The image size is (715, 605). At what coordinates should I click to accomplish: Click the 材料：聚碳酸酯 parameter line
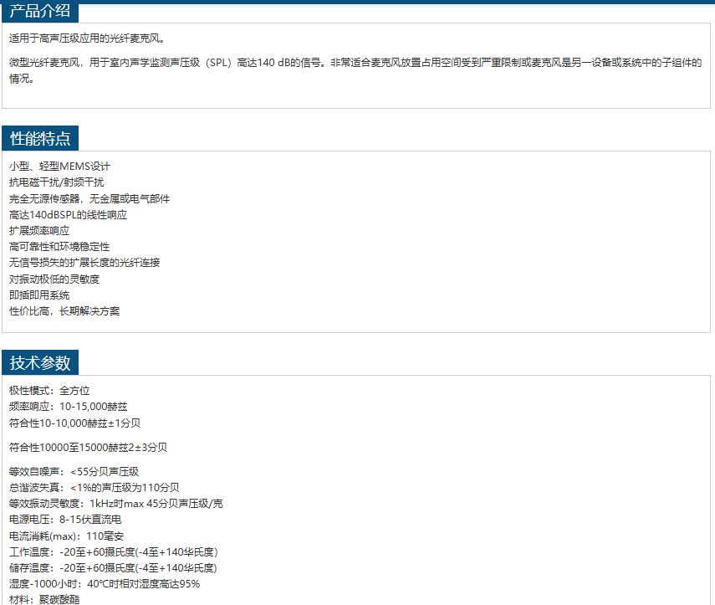pos(44,600)
